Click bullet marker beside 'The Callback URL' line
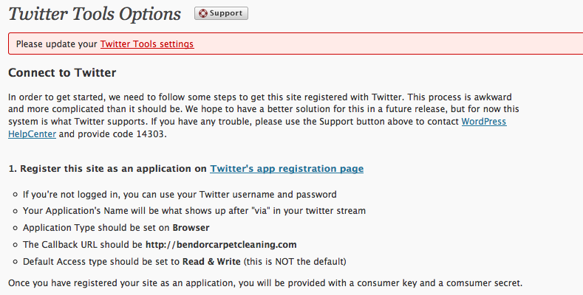Viewport: 583px width, 295px height. (x=16, y=245)
